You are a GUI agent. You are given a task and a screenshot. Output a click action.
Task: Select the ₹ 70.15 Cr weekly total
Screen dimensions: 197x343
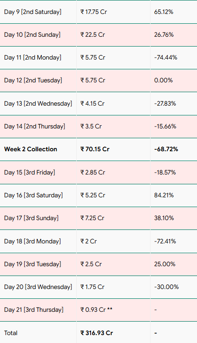click(x=95, y=149)
